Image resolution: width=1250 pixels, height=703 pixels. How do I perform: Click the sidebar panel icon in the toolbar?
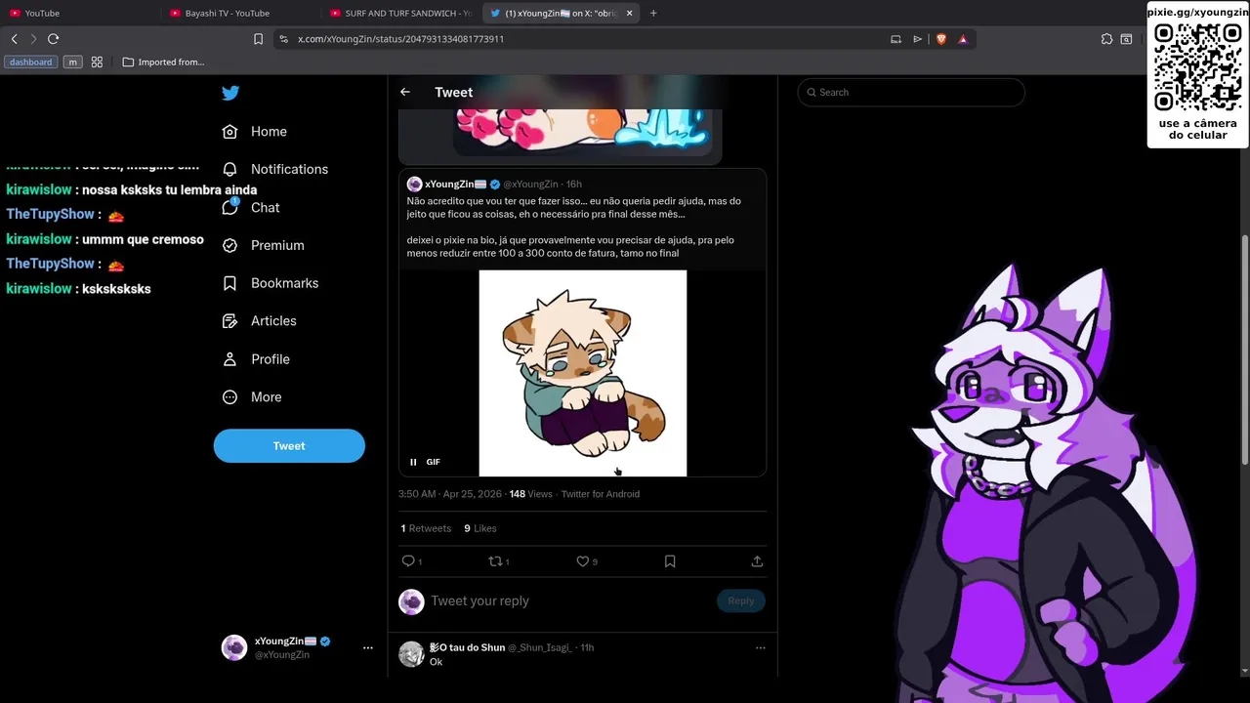click(x=1126, y=39)
